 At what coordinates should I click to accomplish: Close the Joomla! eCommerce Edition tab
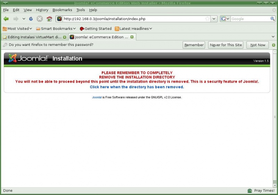132,37
